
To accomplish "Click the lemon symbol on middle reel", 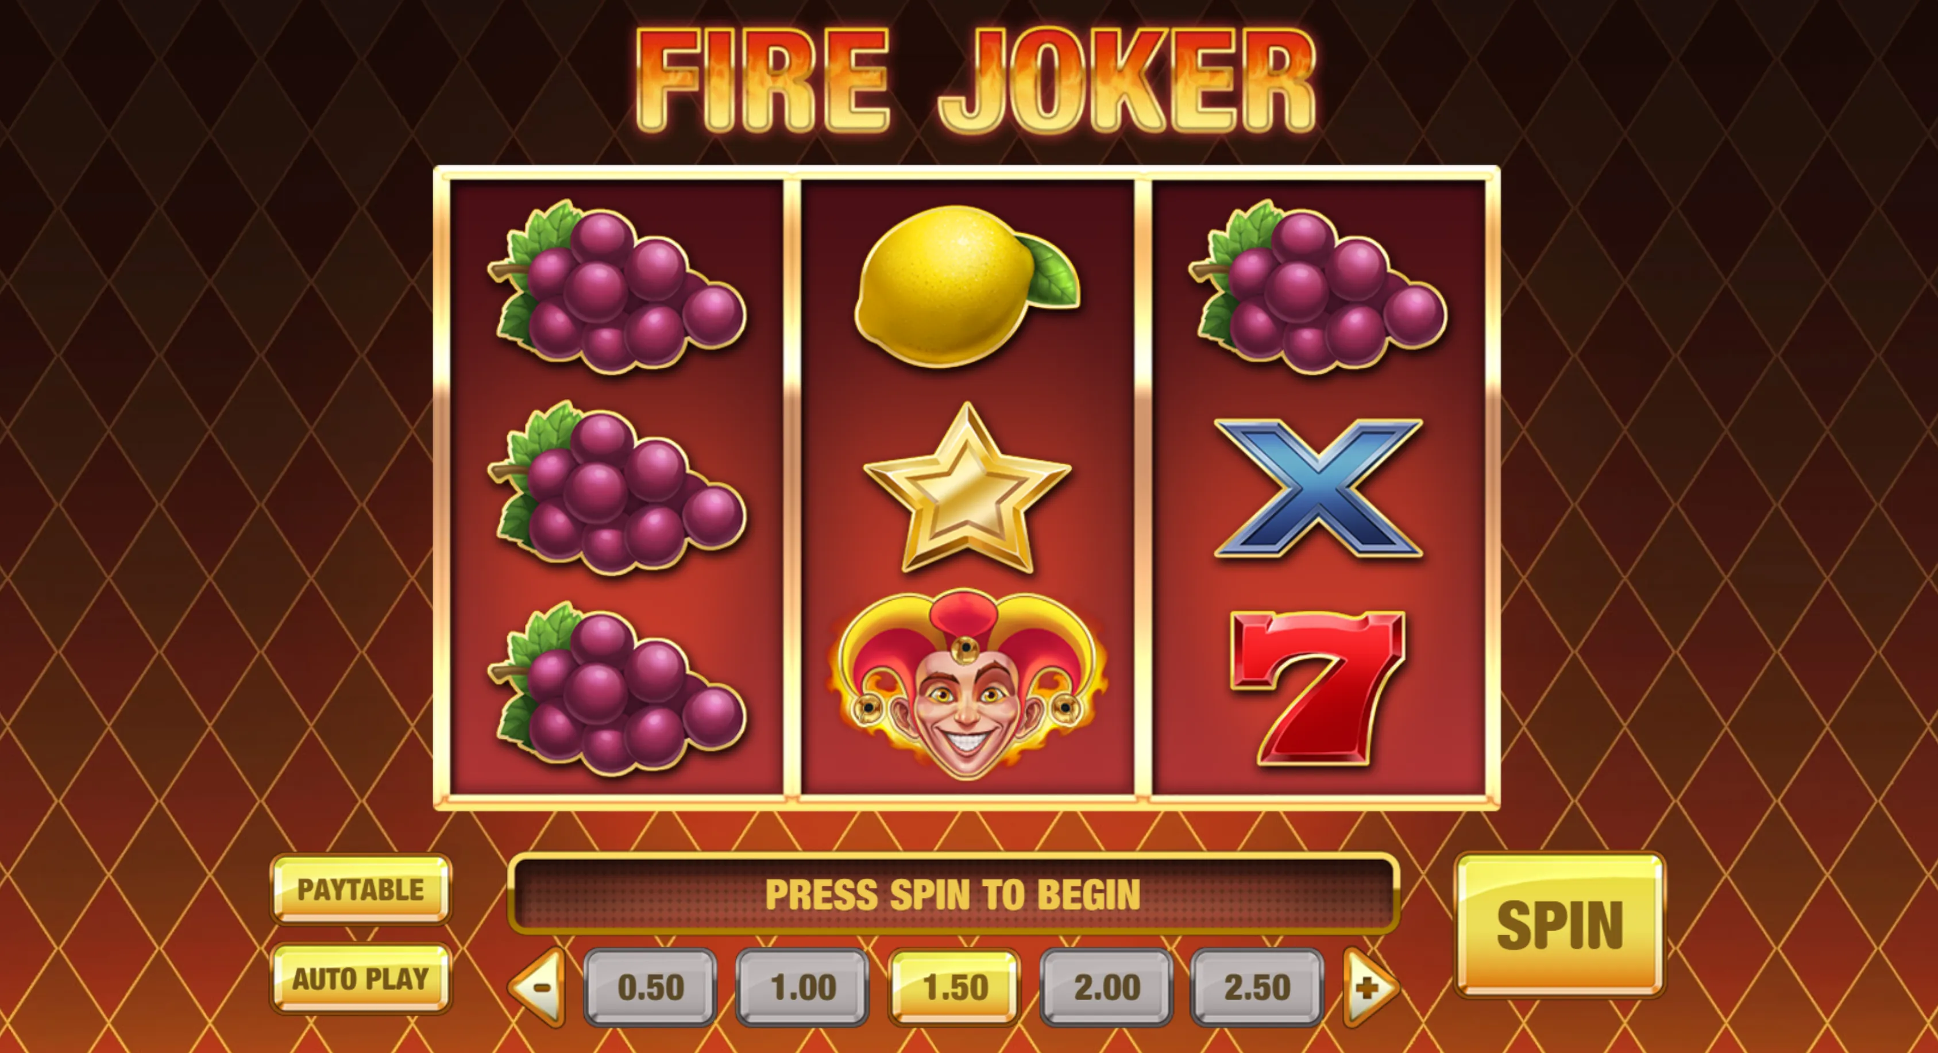I will 967,287.
